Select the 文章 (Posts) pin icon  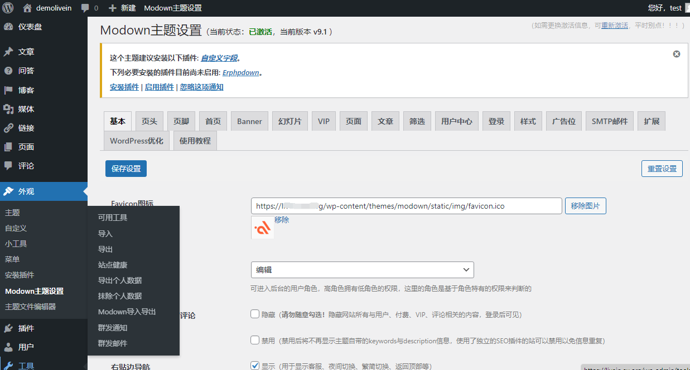pos(9,51)
